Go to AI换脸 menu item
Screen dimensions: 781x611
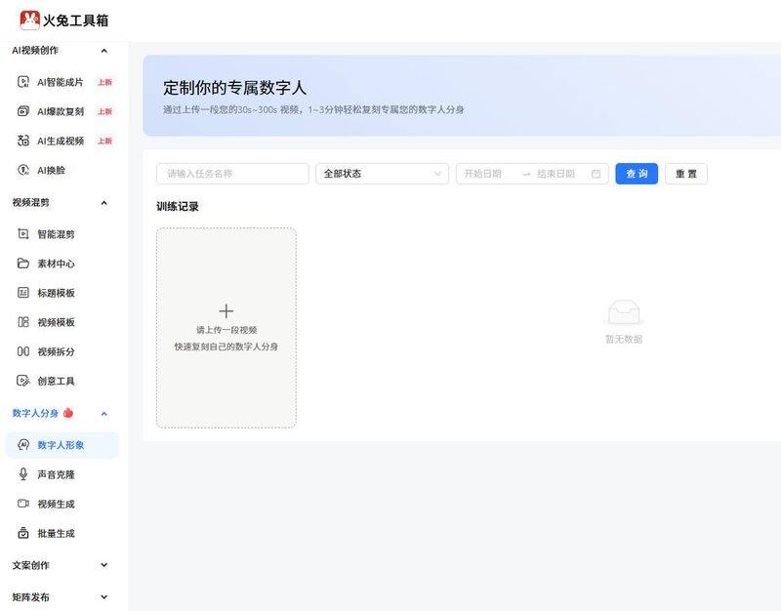click(62, 170)
